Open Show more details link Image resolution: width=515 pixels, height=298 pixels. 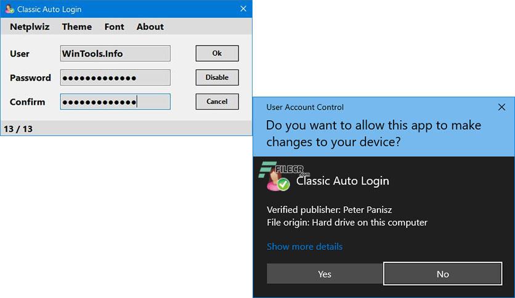tap(304, 246)
